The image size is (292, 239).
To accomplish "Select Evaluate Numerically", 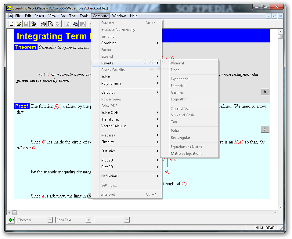I will pos(126,30).
